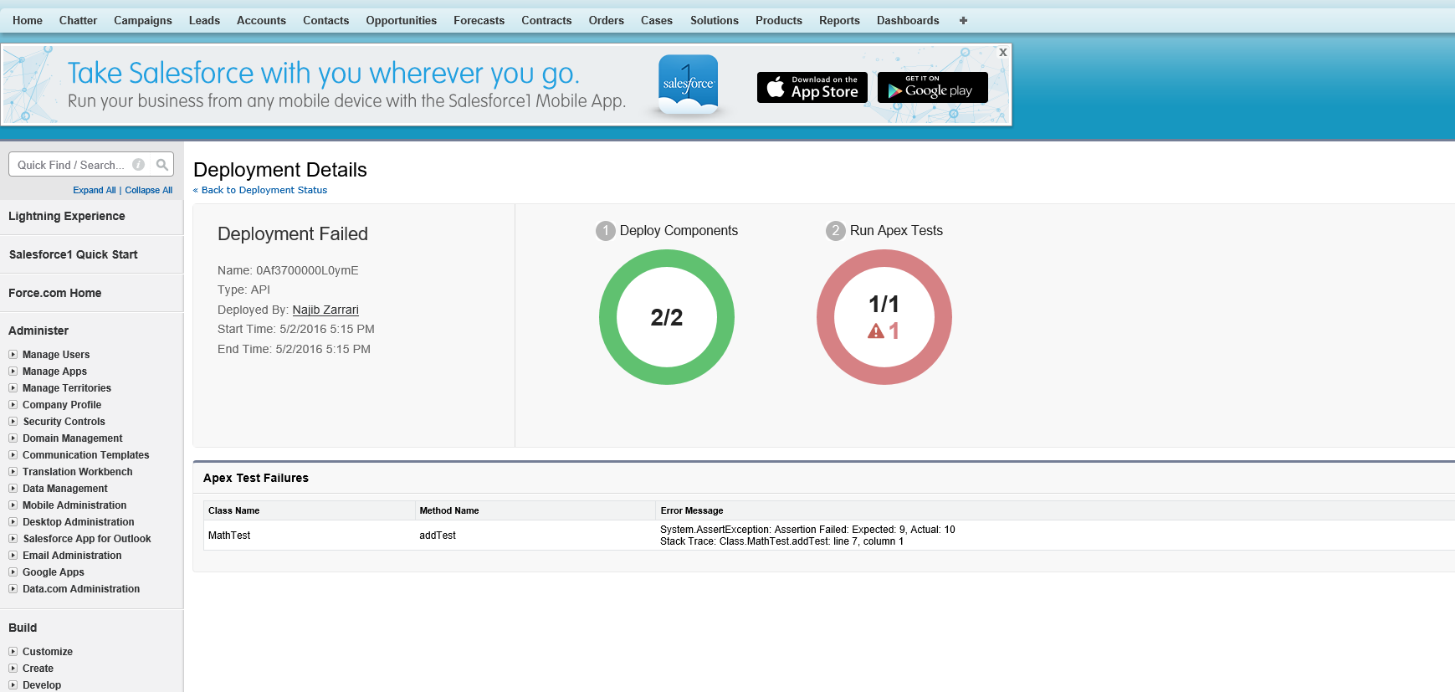Open the Contracts tab
The height and width of the screenshot is (692, 1455).
point(546,20)
